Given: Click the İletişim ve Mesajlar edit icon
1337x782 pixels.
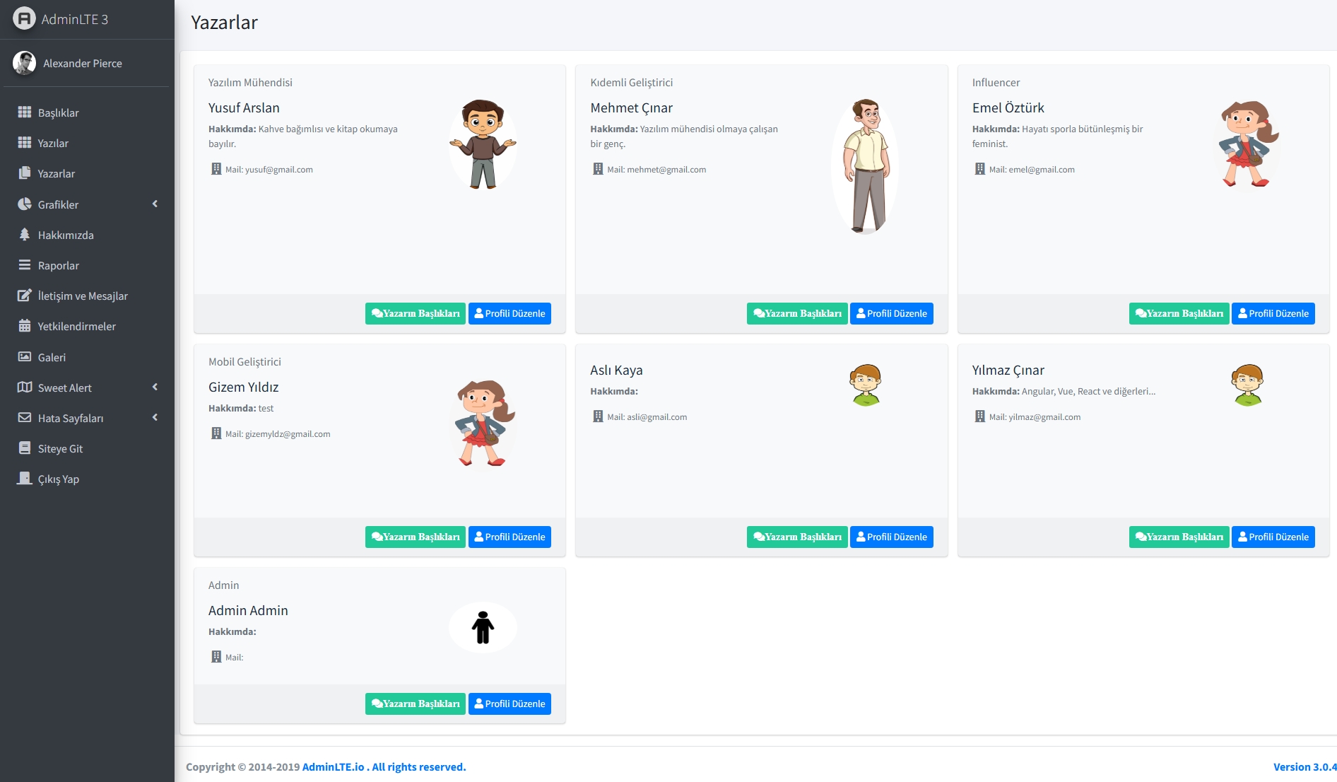Looking at the screenshot, I should point(25,296).
